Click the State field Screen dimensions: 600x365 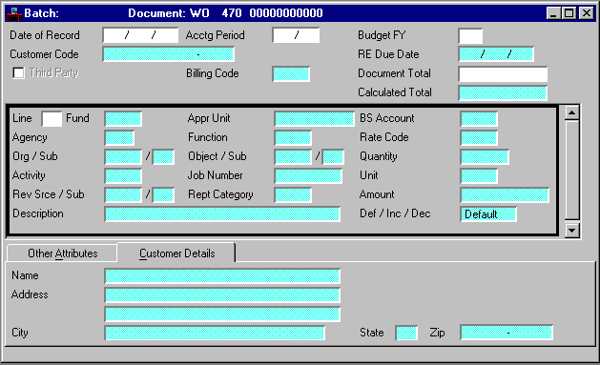click(x=406, y=333)
